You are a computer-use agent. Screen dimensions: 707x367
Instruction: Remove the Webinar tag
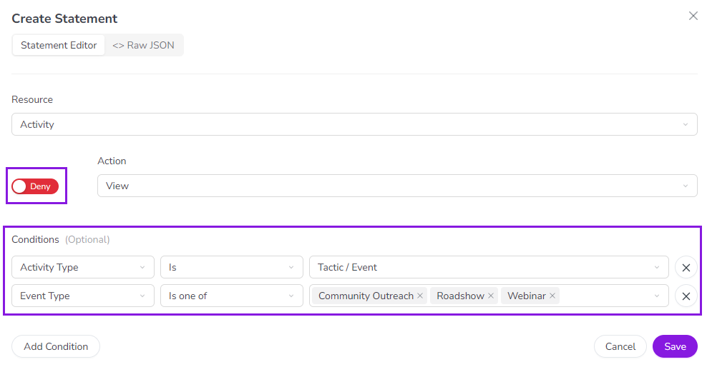tap(552, 296)
